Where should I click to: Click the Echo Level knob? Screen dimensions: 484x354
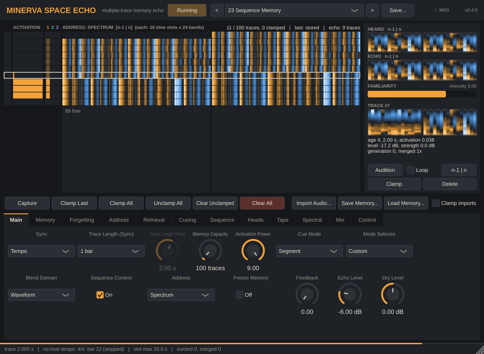coord(350,294)
